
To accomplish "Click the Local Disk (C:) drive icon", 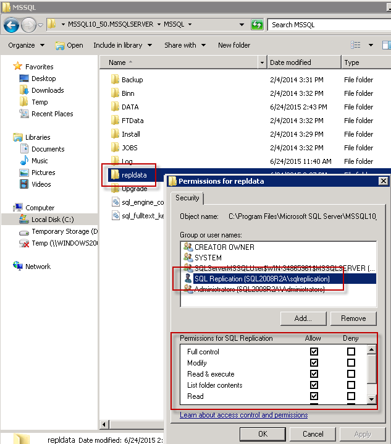I will click(x=23, y=219).
